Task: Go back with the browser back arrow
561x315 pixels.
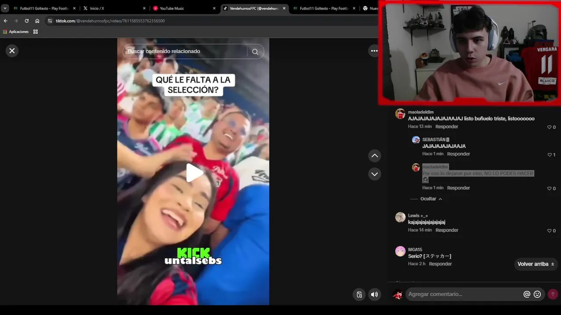Action: pyautogui.click(x=6, y=21)
